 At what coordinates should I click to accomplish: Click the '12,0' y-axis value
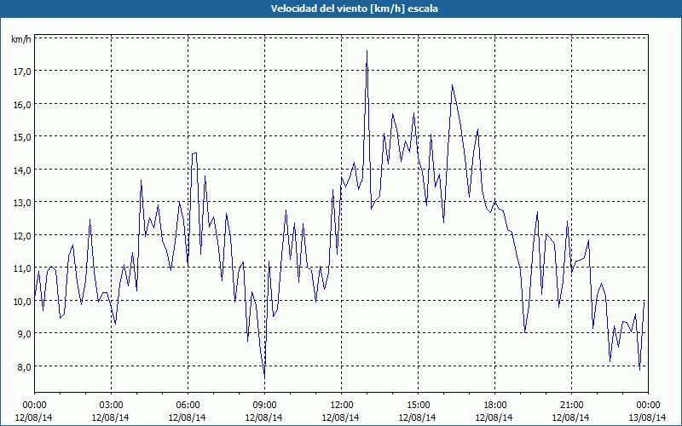click(22, 236)
